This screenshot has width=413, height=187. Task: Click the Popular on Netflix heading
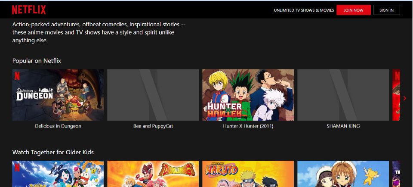click(x=37, y=61)
